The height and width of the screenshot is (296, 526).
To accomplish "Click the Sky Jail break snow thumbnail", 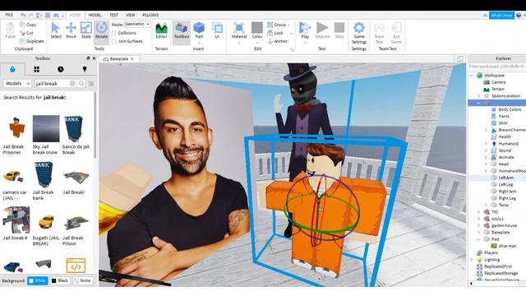I will (x=46, y=128).
